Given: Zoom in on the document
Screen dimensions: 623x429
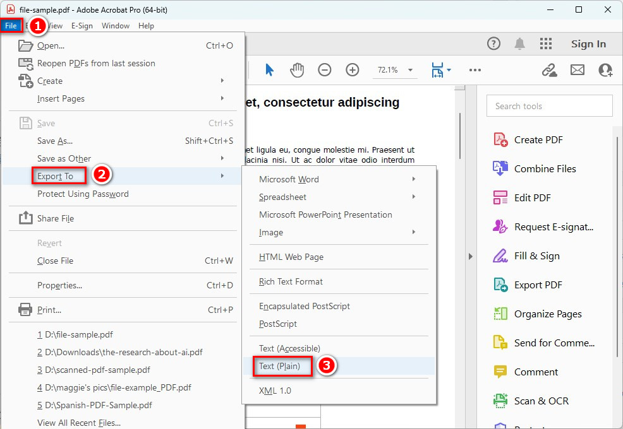Looking at the screenshot, I should pos(352,70).
